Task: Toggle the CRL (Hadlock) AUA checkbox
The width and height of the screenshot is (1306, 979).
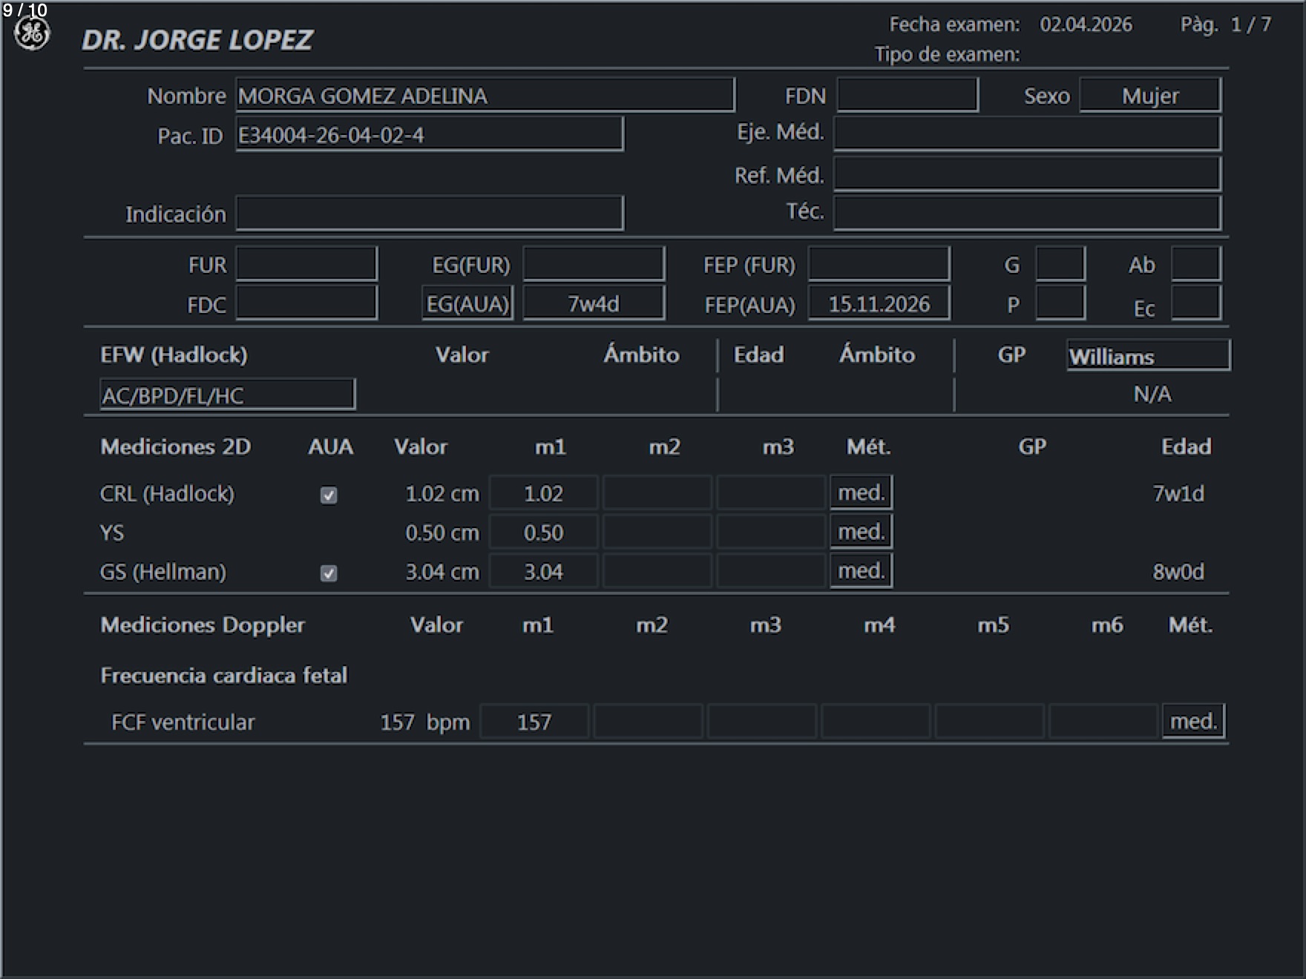Action: tap(329, 495)
